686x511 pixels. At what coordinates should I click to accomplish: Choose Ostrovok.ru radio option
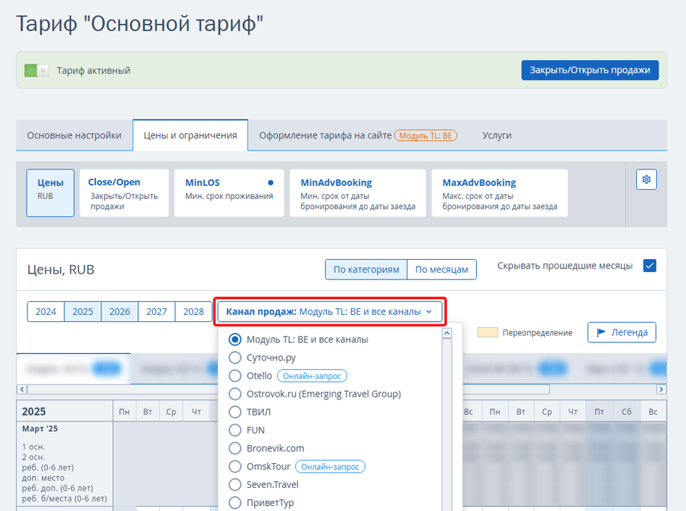click(234, 394)
